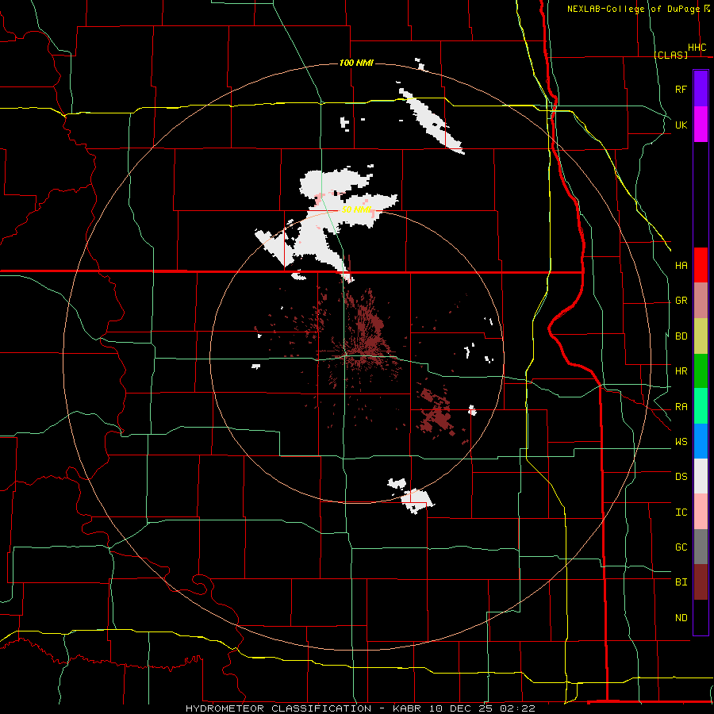Click the 'HR' legend label
Screen dimensions: 714x714
[681, 371]
